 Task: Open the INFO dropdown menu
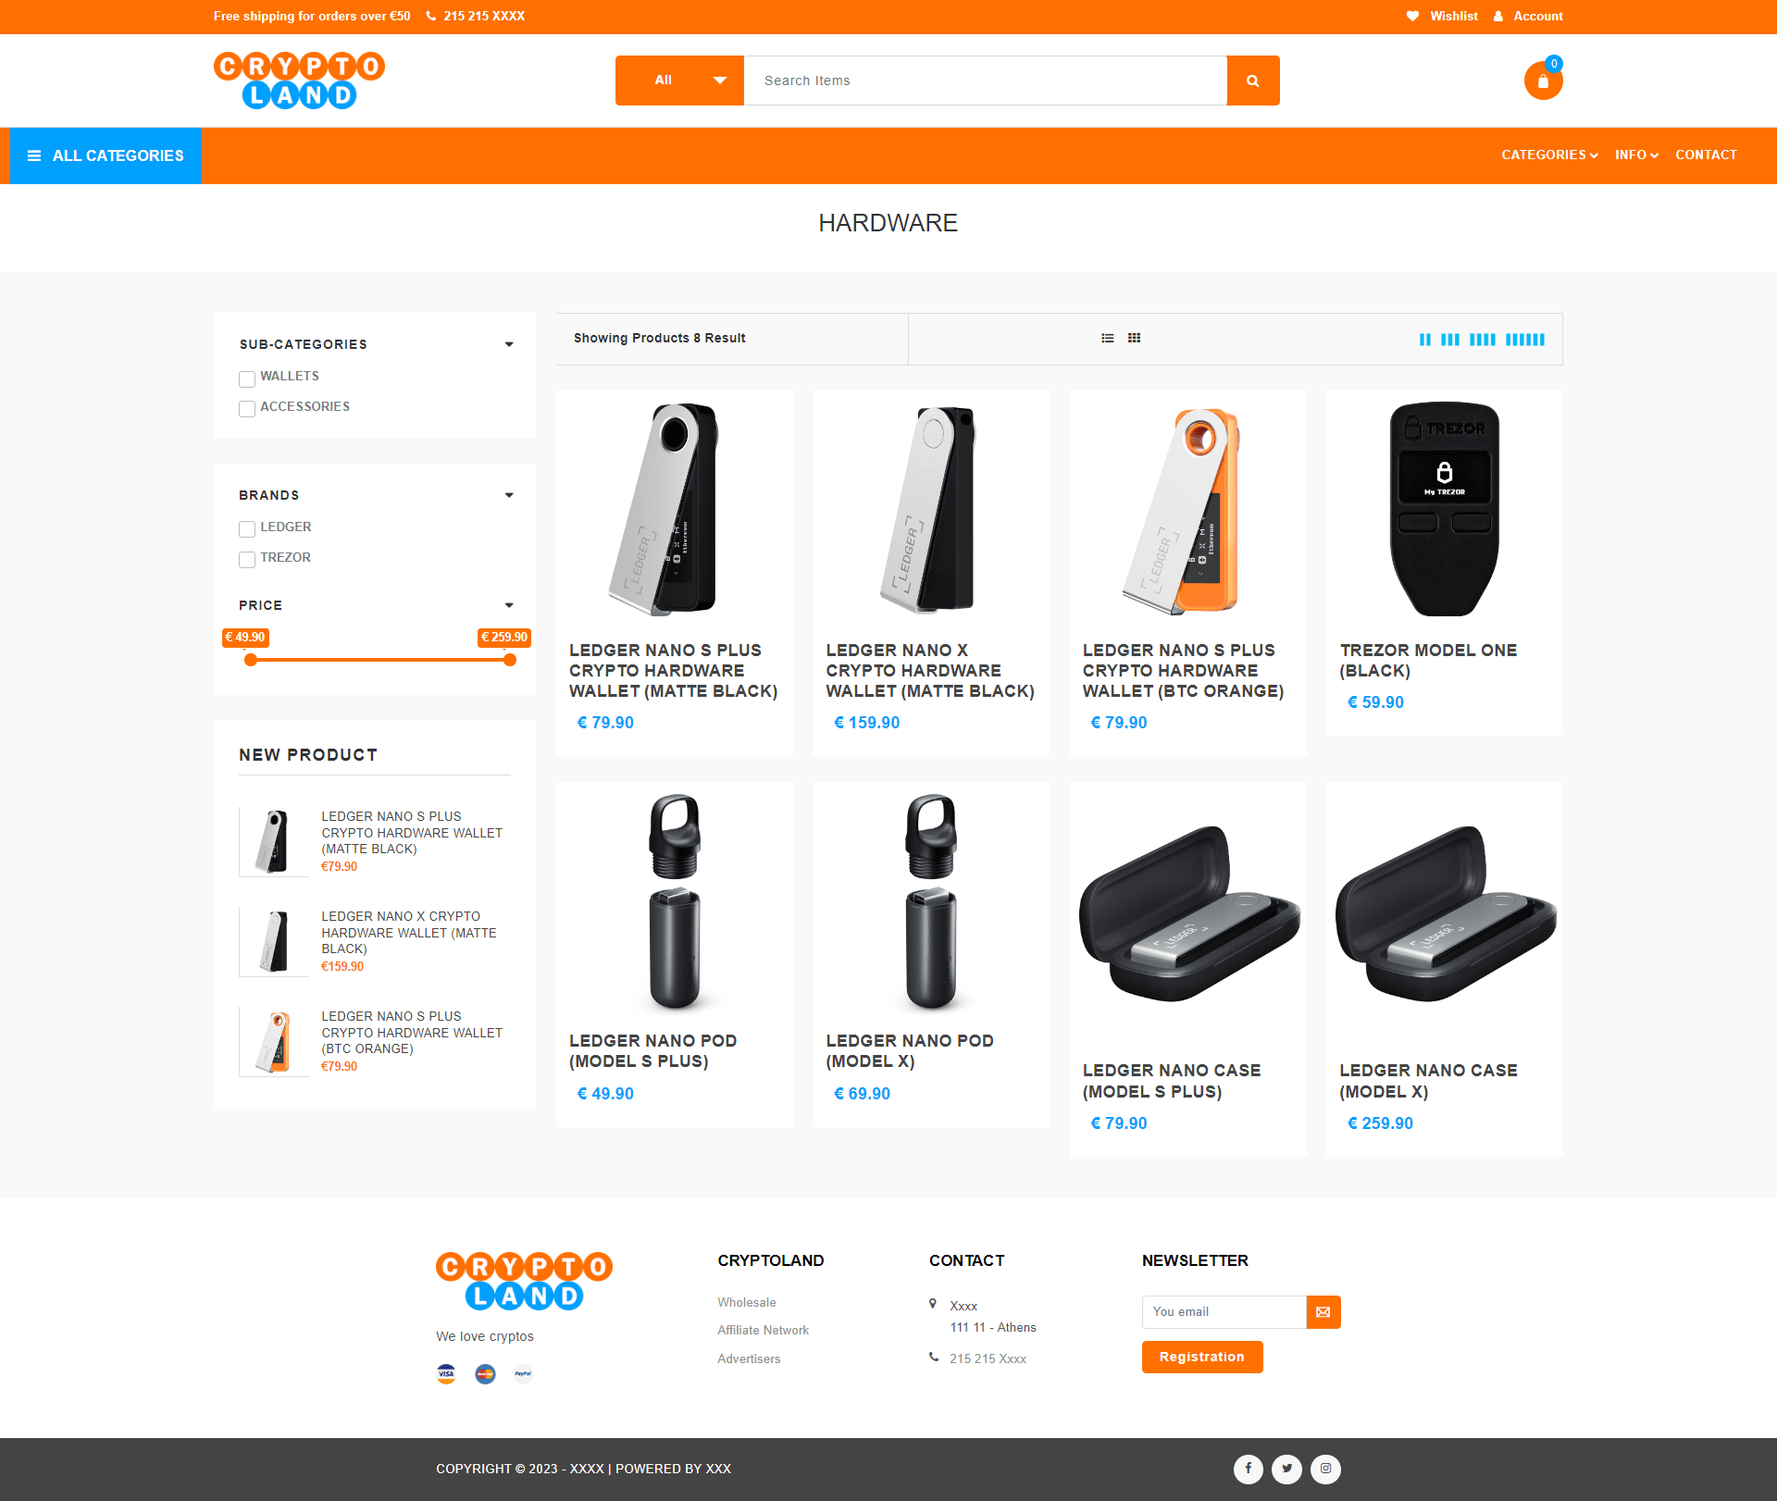(1634, 155)
